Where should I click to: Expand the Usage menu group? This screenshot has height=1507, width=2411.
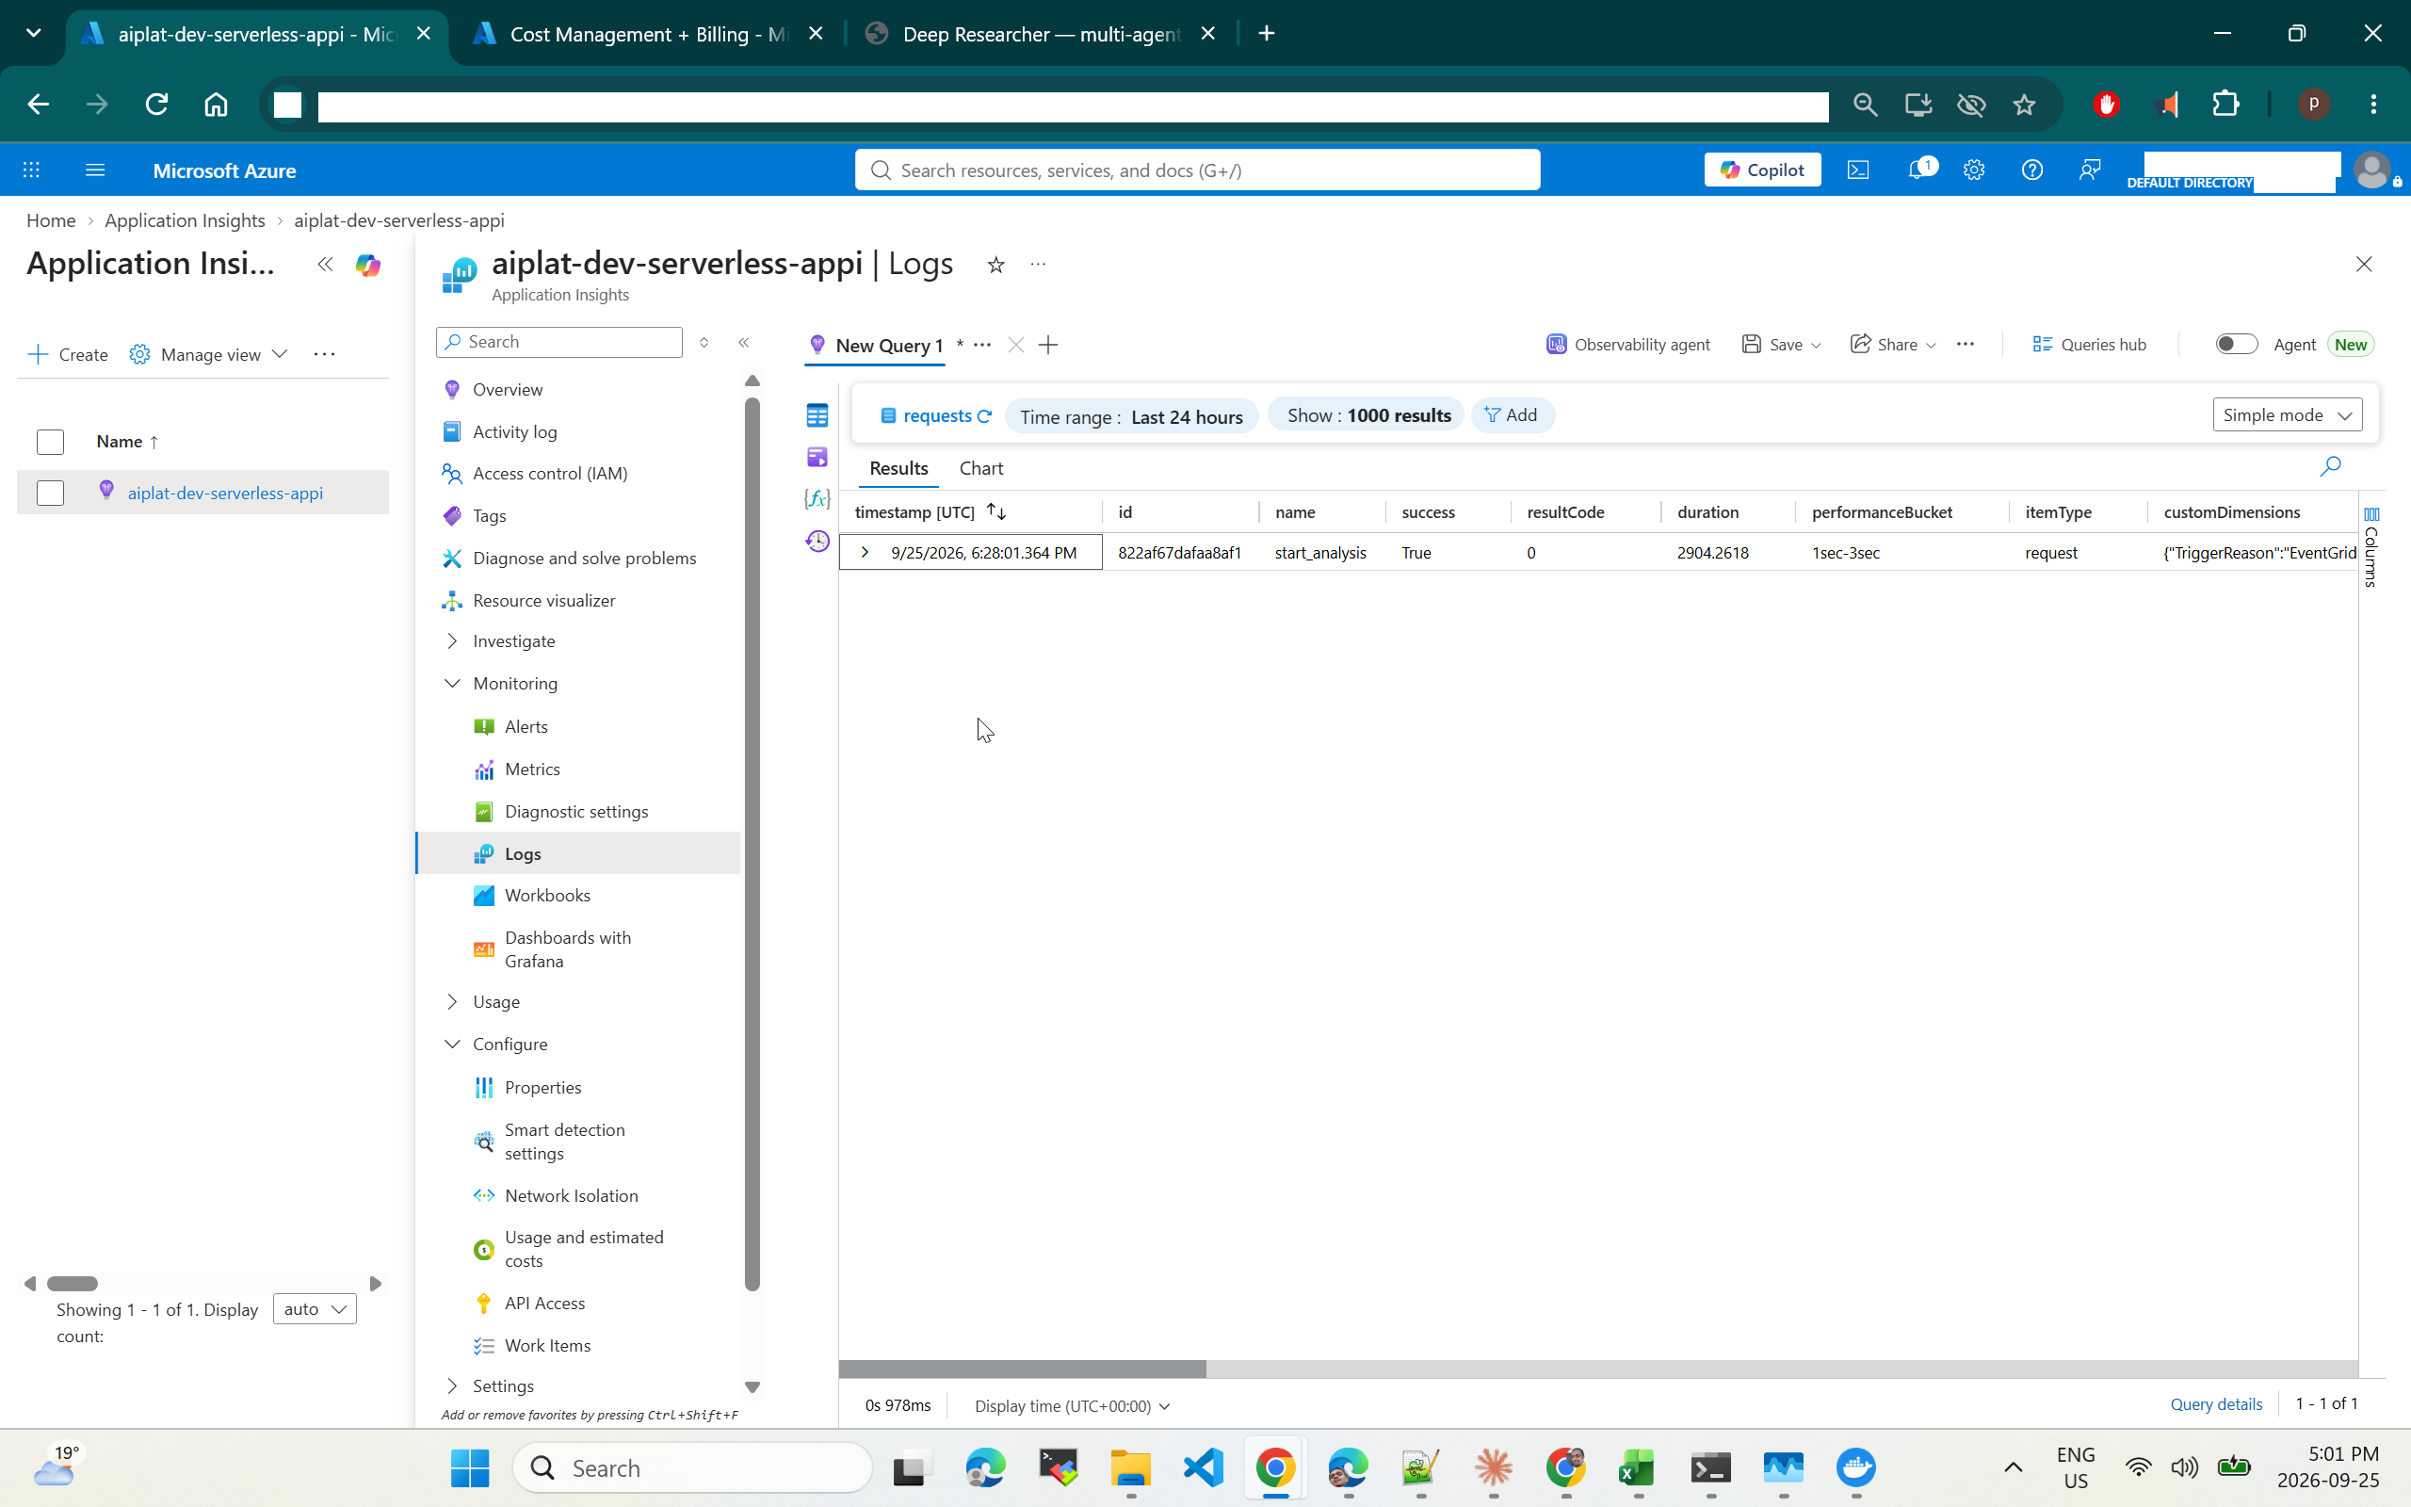pyautogui.click(x=452, y=1001)
